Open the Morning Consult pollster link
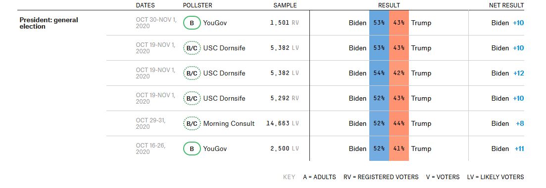The width and height of the screenshot is (546, 188). [x=229, y=123]
